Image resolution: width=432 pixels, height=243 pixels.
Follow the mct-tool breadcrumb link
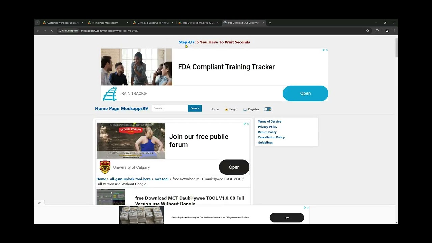161,179
